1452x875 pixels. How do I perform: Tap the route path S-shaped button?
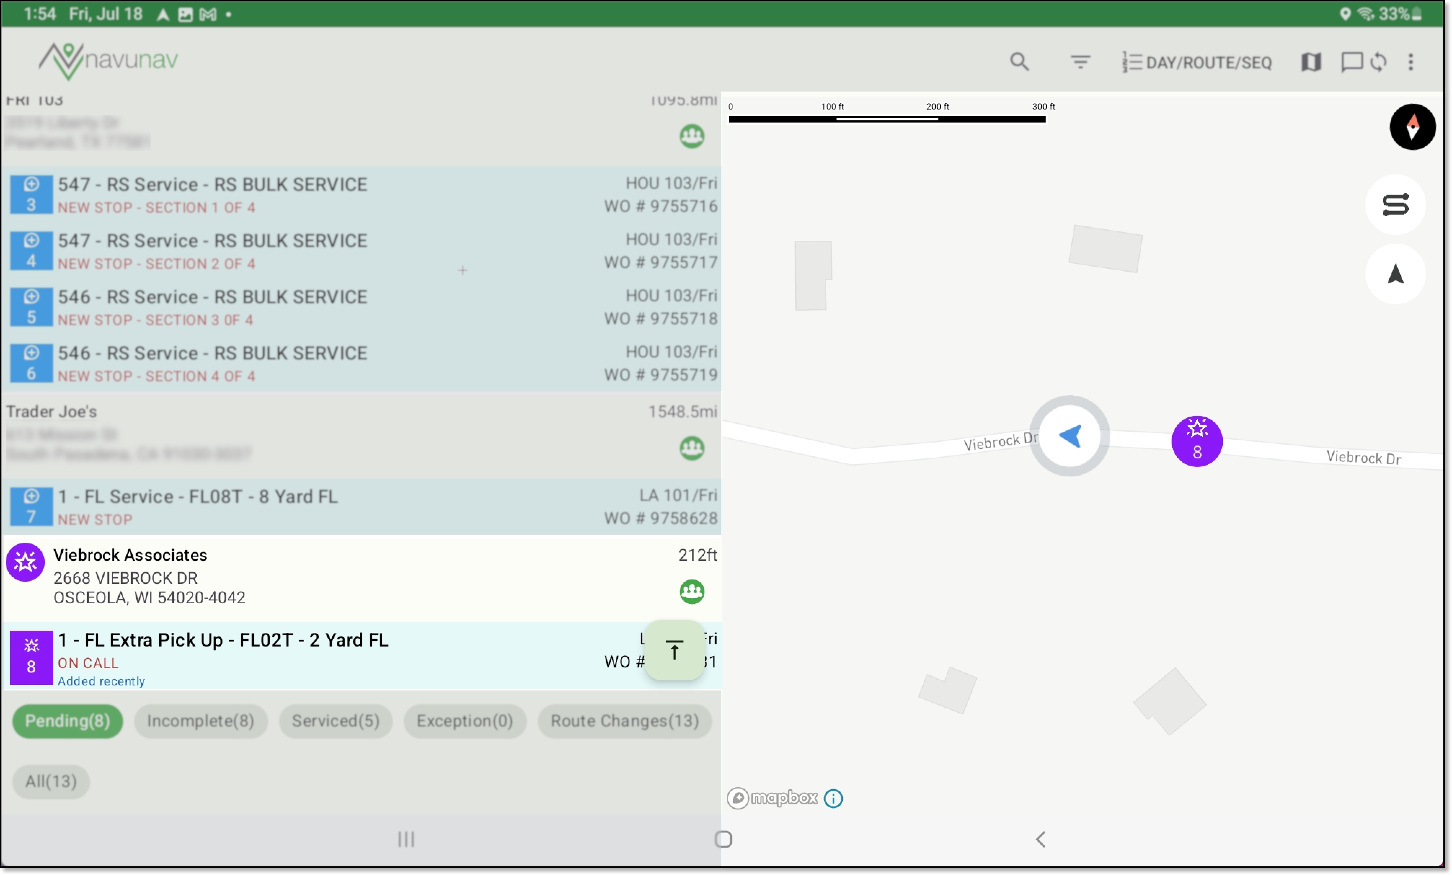coord(1395,205)
